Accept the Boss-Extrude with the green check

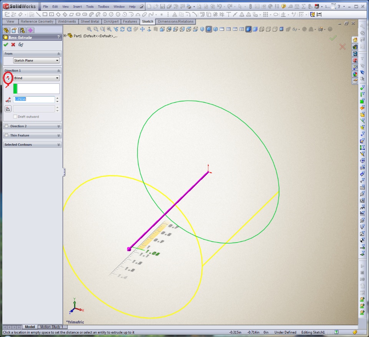pos(6,45)
